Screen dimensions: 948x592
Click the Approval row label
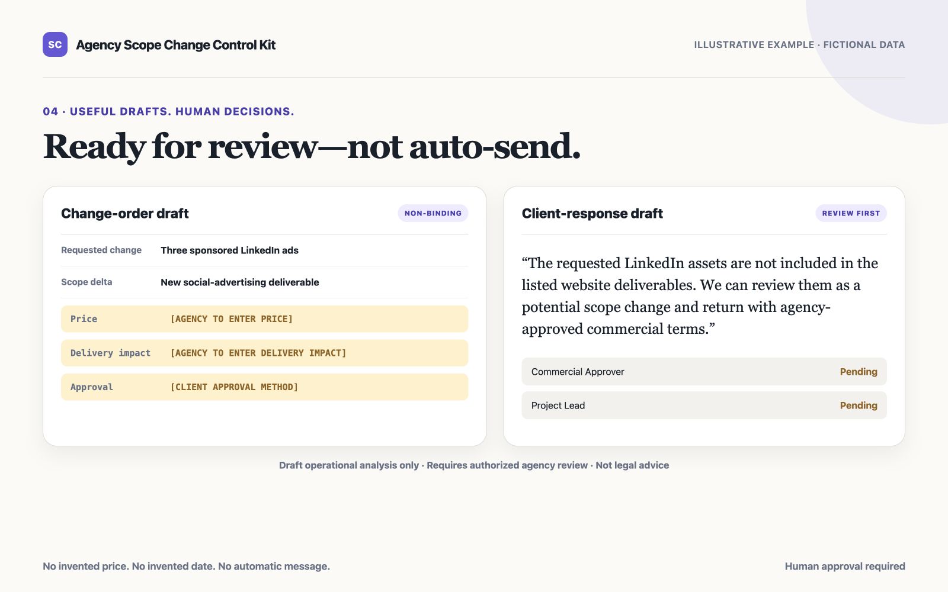(91, 387)
